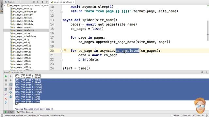The width and height of the screenshot is (209, 117).
Task: Toggle read-only lock icon in status bar
Action: (203, 115)
